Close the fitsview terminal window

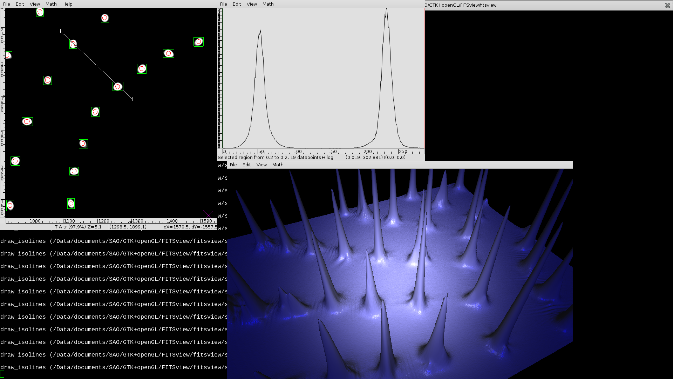[x=667, y=5]
